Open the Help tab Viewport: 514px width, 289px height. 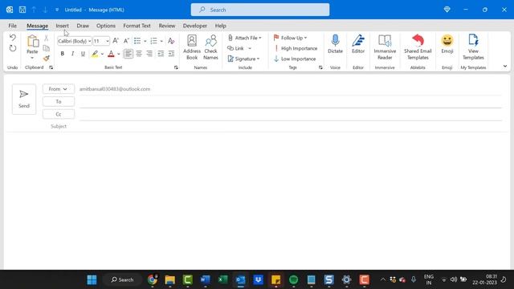click(221, 26)
